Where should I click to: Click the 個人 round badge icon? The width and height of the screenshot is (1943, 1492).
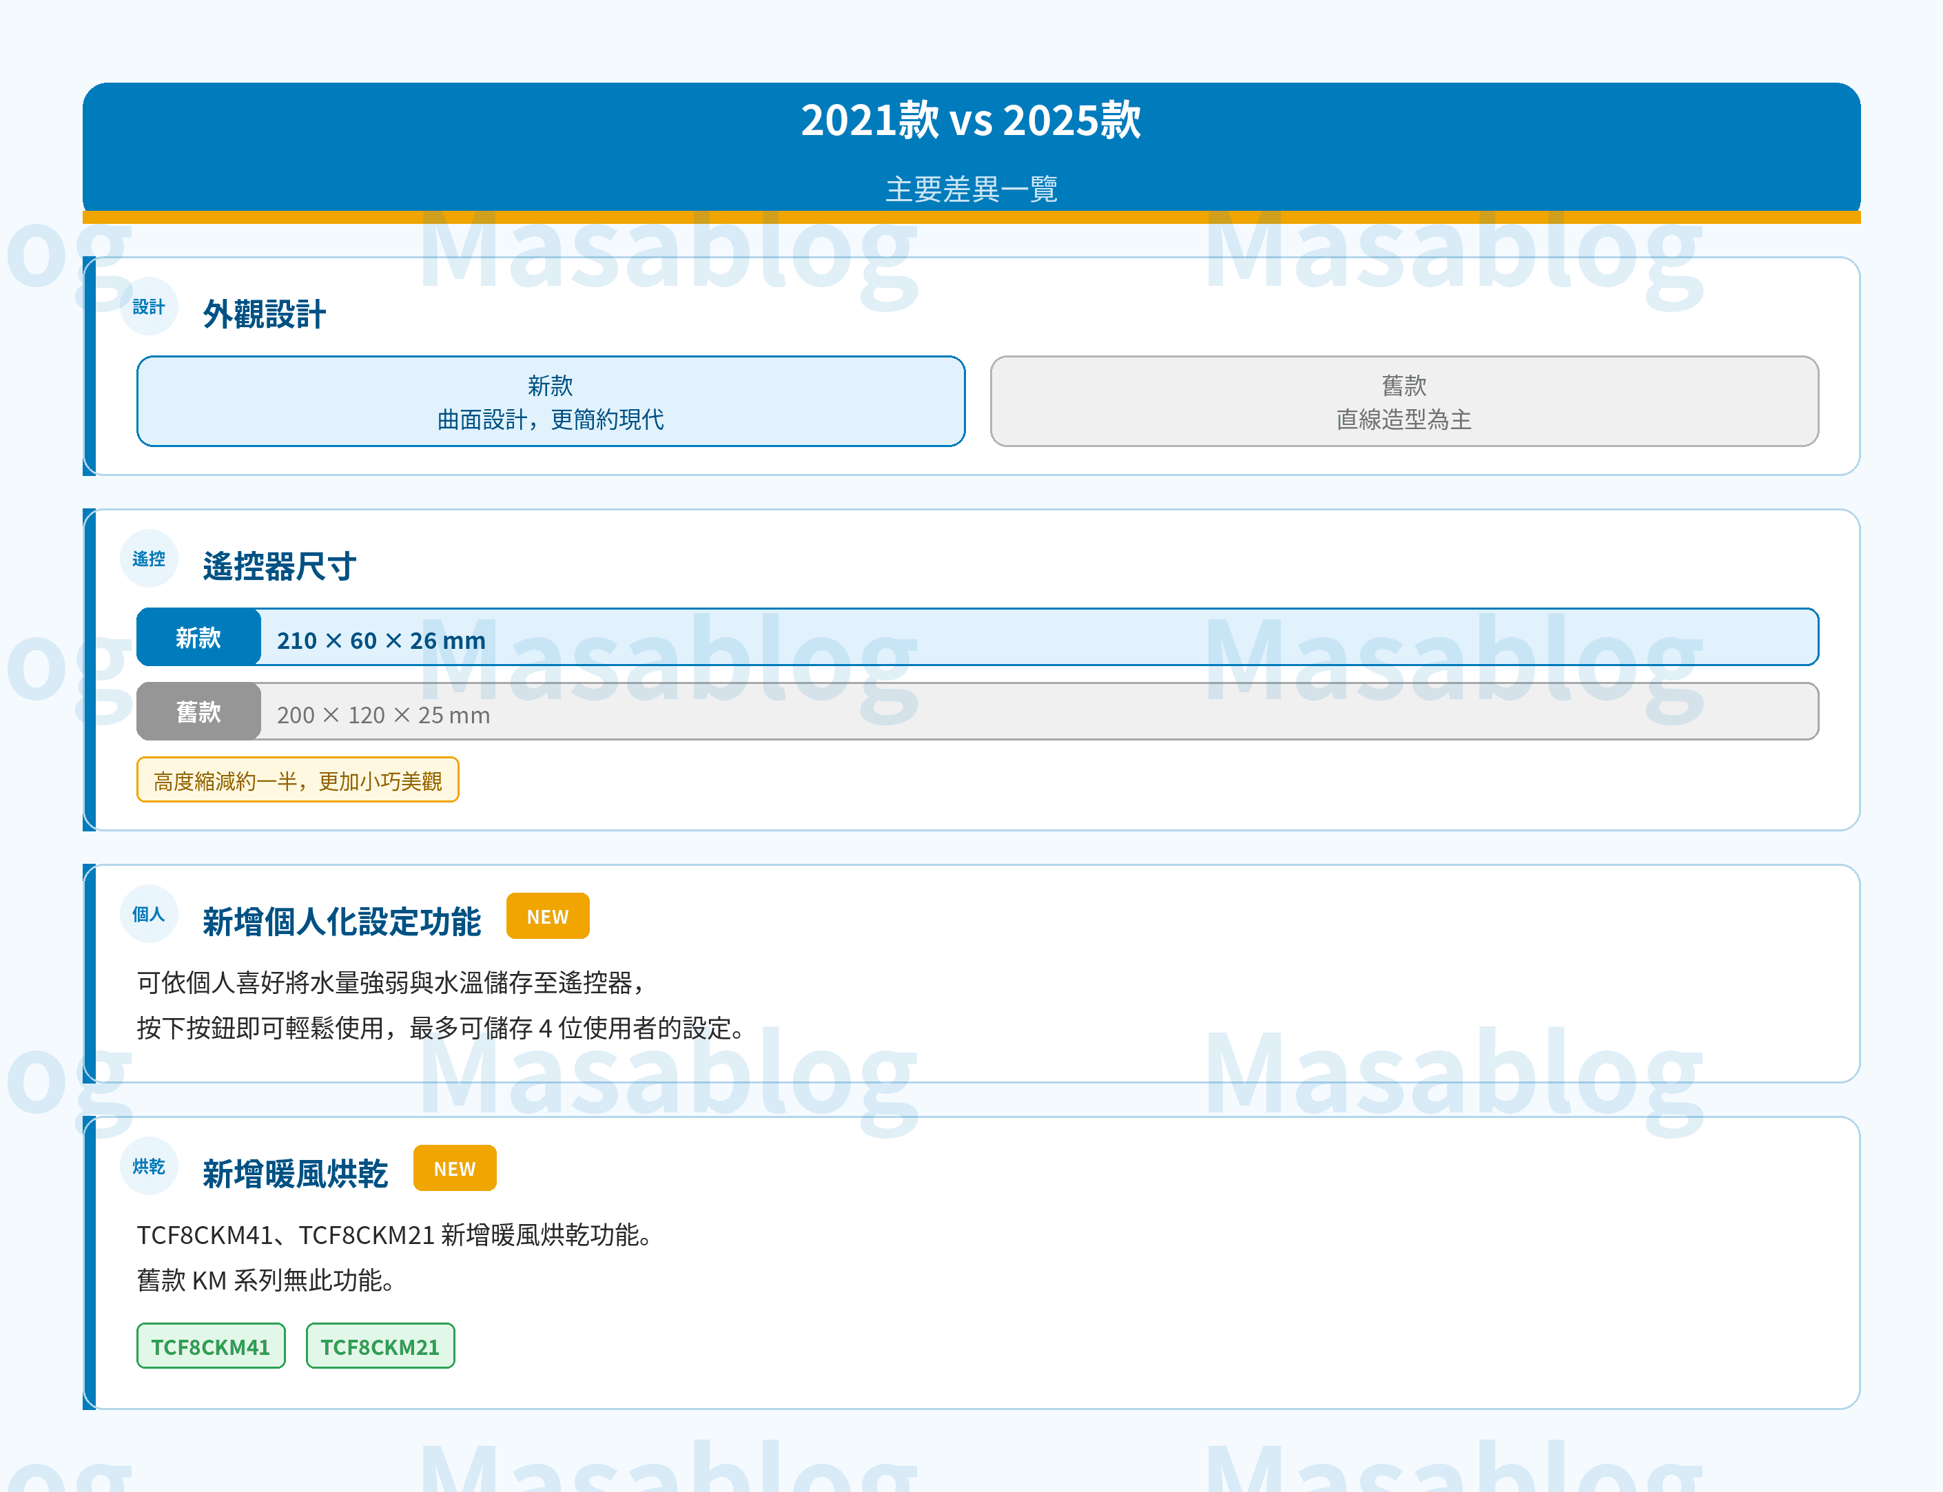pos(150,914)
